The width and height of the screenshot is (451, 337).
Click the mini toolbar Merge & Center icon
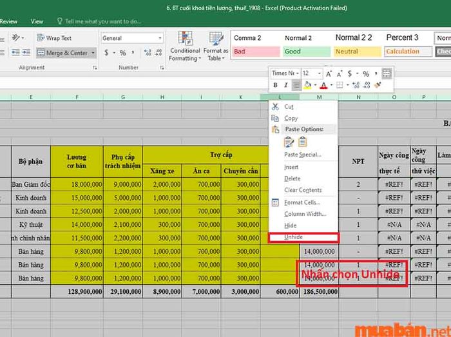pyautogui.click(x=387, y=73)
